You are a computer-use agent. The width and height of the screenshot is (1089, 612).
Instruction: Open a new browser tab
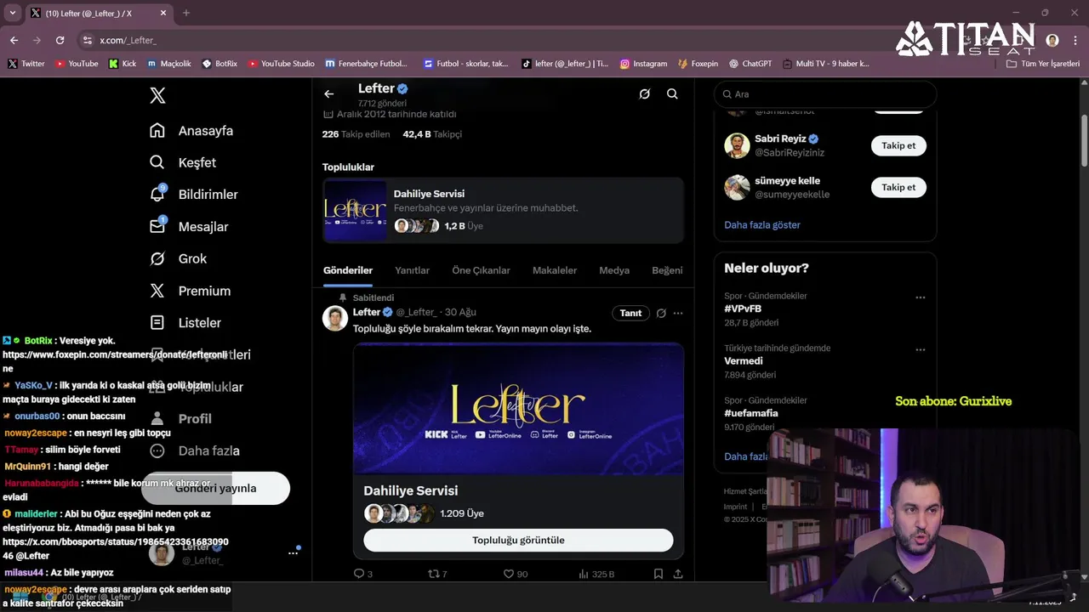click(x=186, y=13)
